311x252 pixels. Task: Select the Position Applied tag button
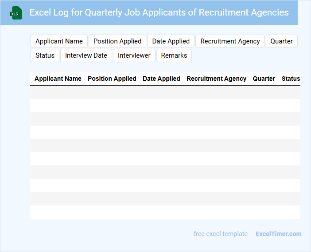click(117, 41)
